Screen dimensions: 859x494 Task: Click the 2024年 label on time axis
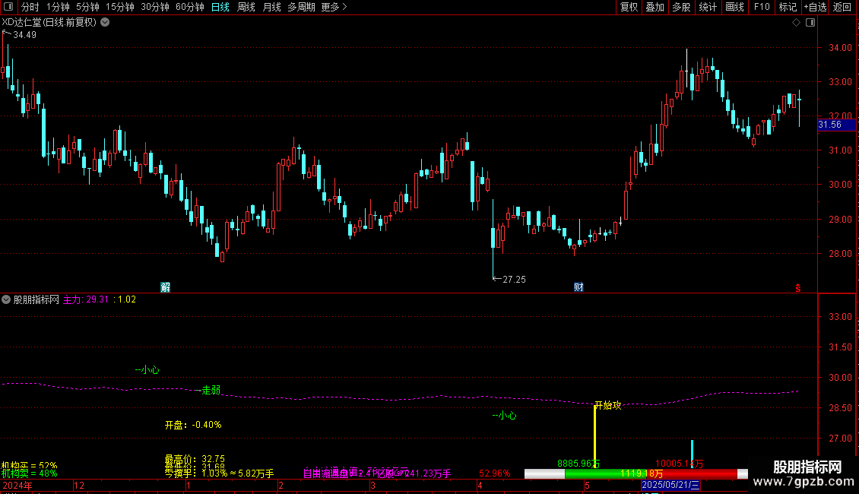pyautogui.click(x=17, y=485)
